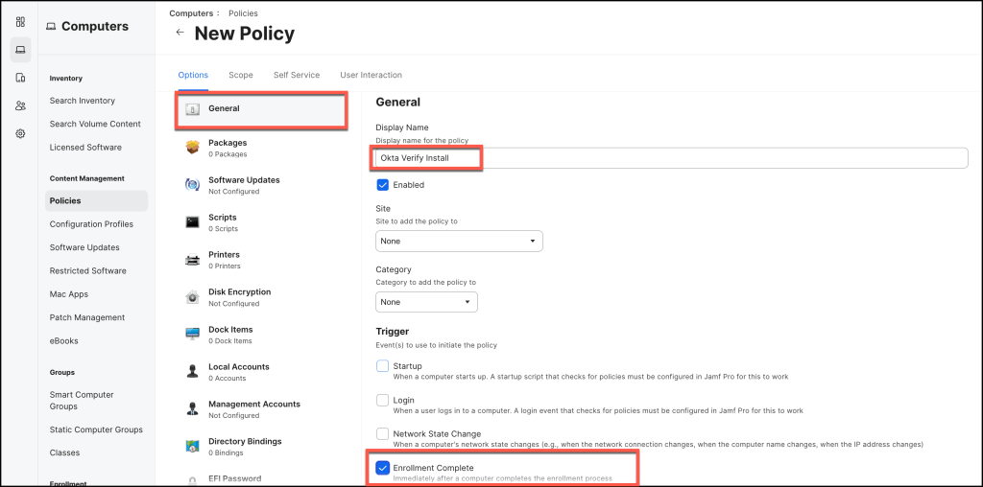983x487 pixels.
Task: Enable the Startup trigger checkbox
Action: (382, 366)
